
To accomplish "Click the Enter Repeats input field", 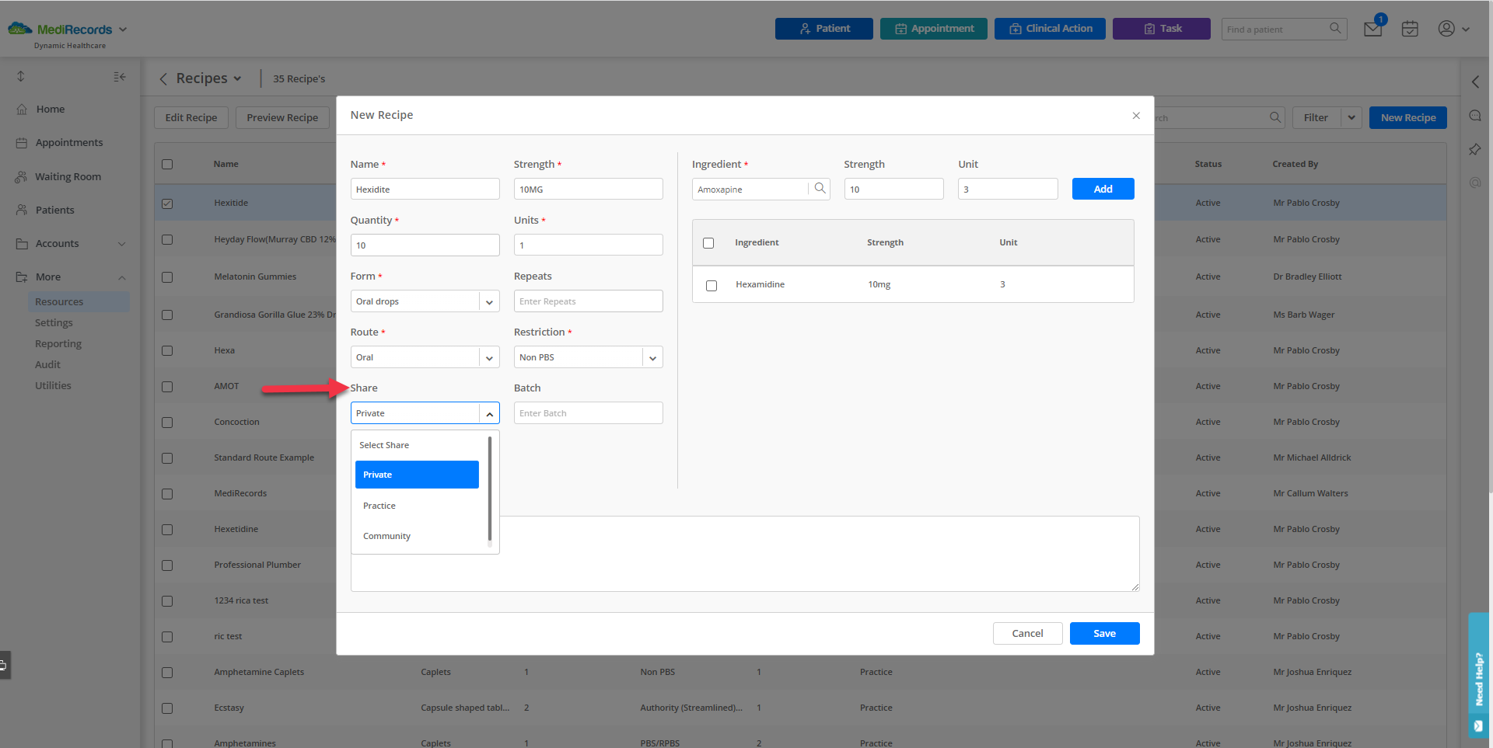I will [x=588, y=301].
